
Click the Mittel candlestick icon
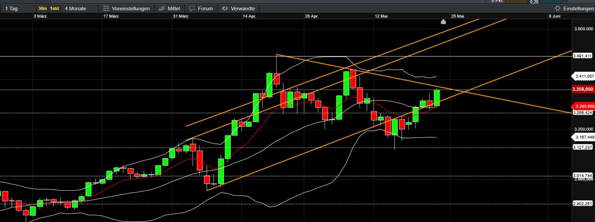(162, 9)
